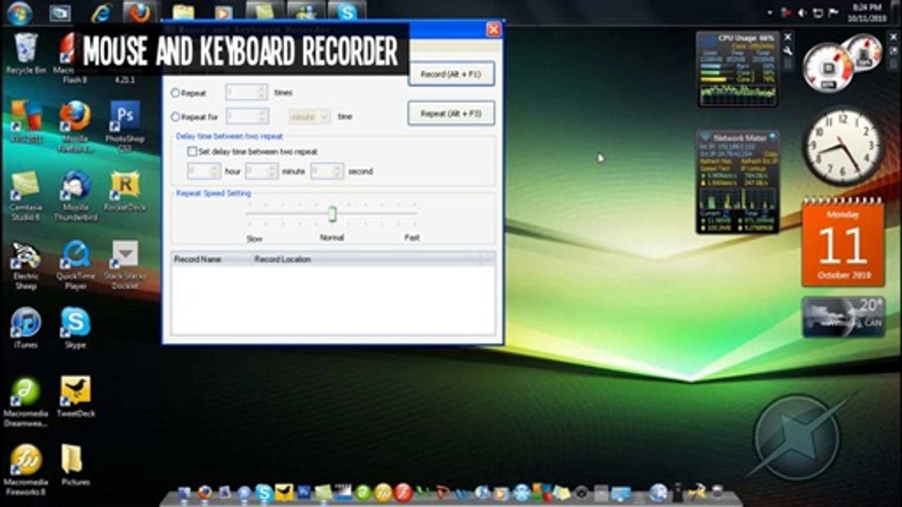902x507 pixels.
Task: Click the Repeat times stepper arrows
Action: click(262, 92)
